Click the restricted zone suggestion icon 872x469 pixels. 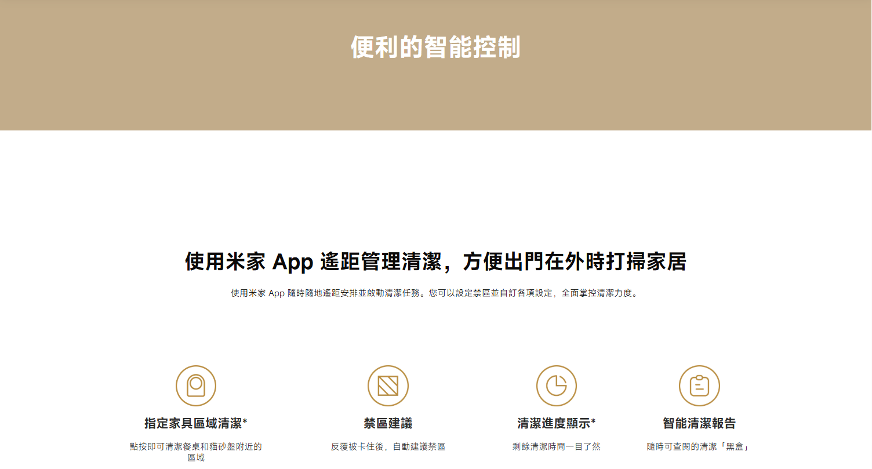tap(388, 386)
